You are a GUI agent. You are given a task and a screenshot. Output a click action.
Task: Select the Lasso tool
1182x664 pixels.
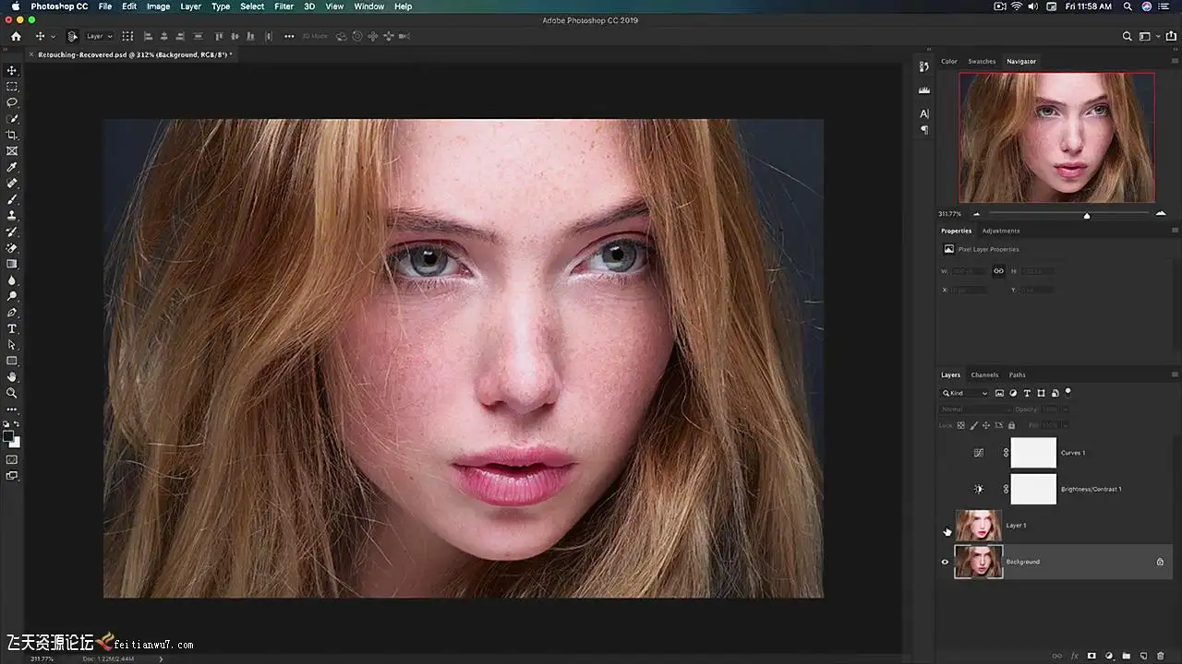click(x=12, y=102)
